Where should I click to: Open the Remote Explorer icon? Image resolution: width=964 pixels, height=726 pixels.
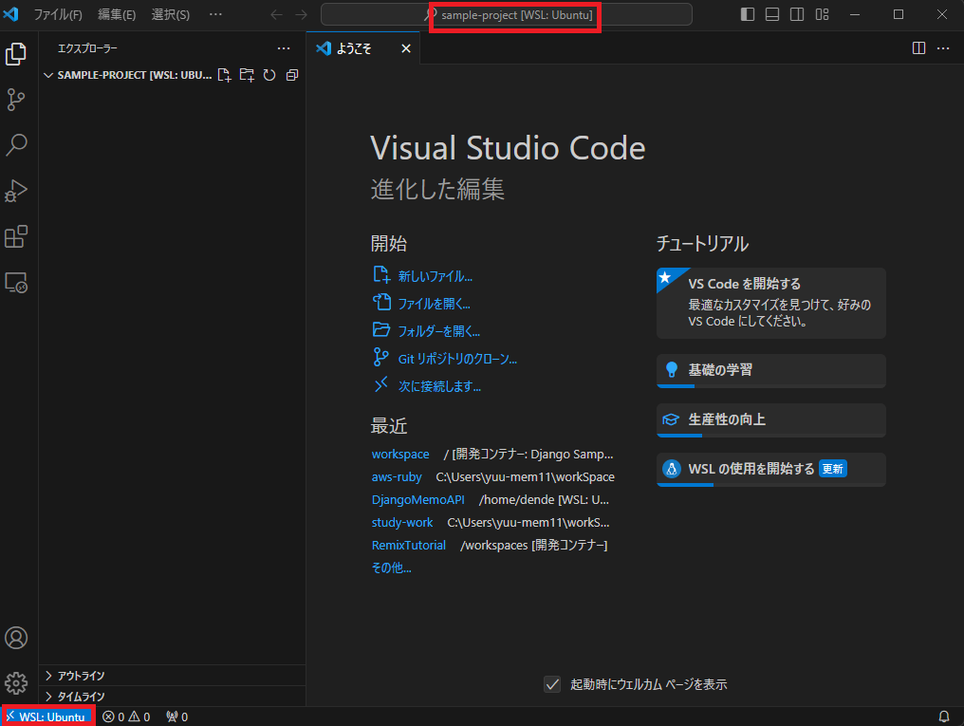click(x=16, y=283)
